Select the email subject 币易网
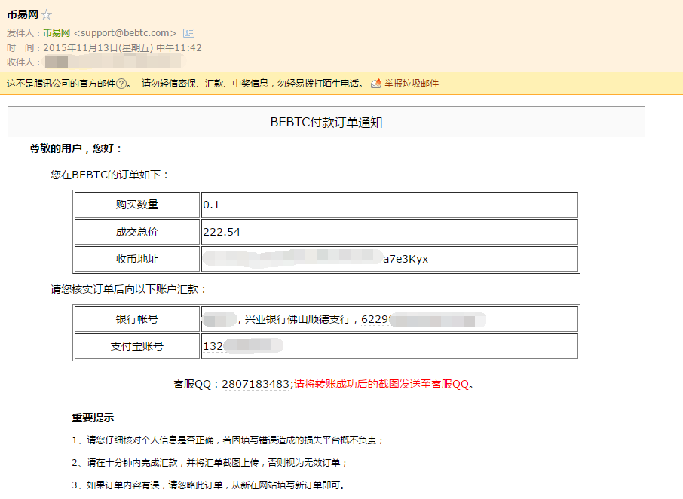 click(23, 14)
